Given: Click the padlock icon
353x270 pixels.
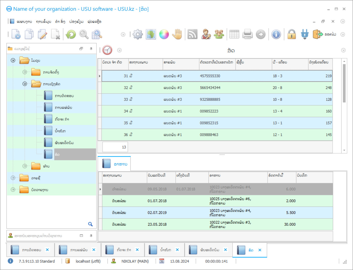Looking at the screenshot, I should tap(292, 34).
